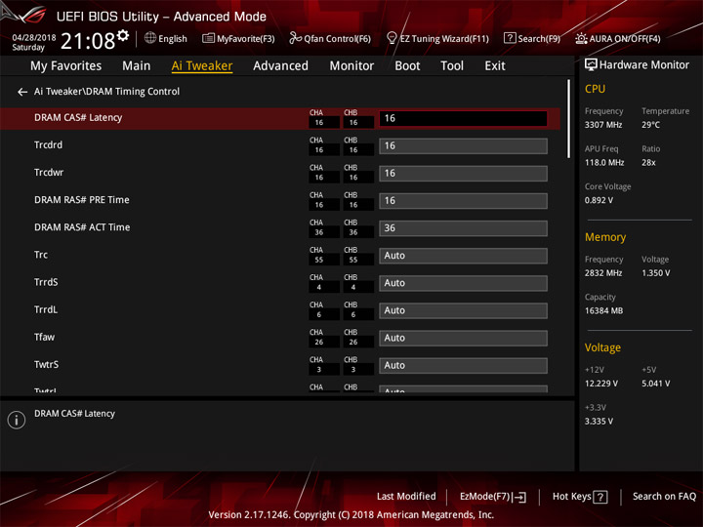Select the DRAM CAS# Latency row label
The width and height of the screenshot is (703, 527).
tap(78, 118)
